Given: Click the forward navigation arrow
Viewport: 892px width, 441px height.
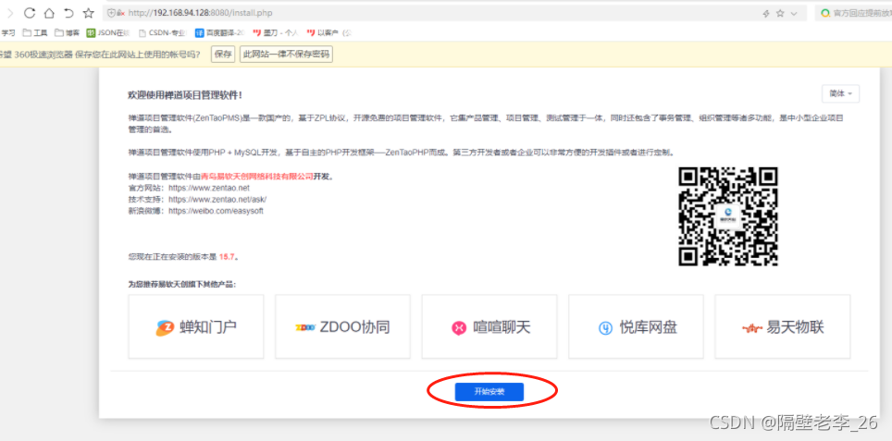Looking at the screenshot, I should pos(9,13).
